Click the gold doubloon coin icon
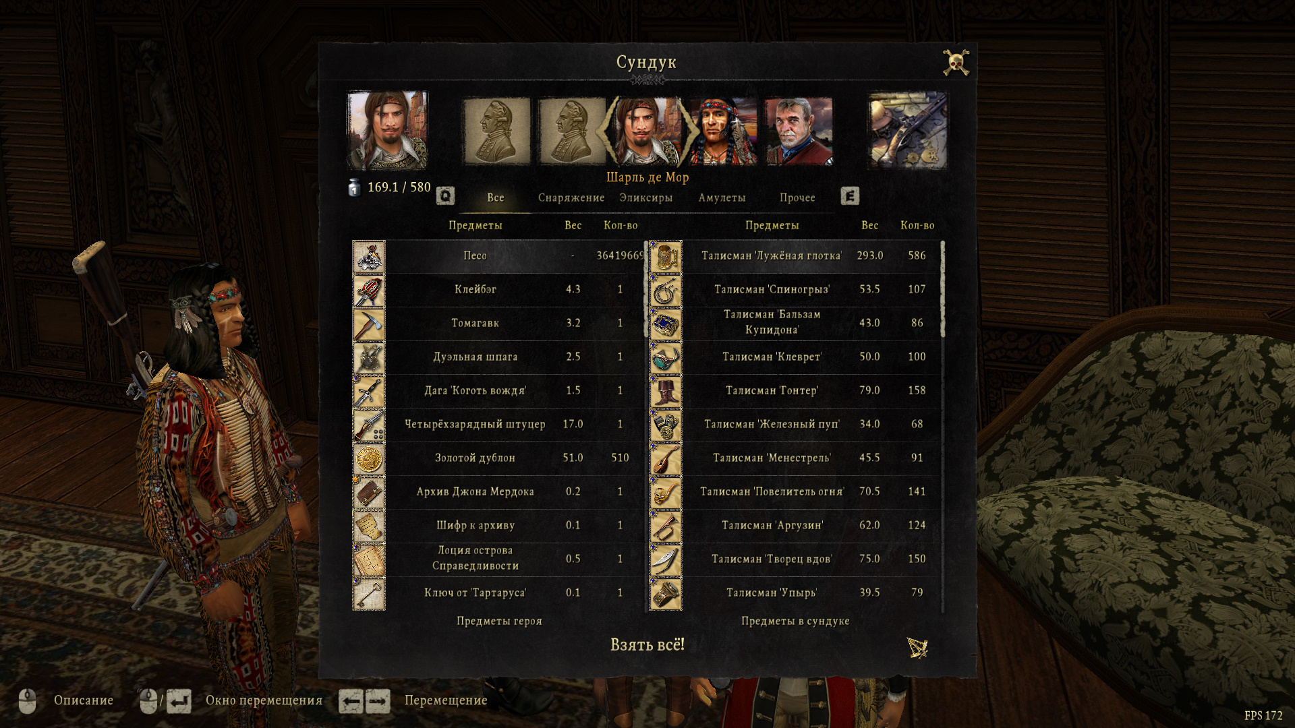Viewport: 1295px width, 728px height. point(369,459)
